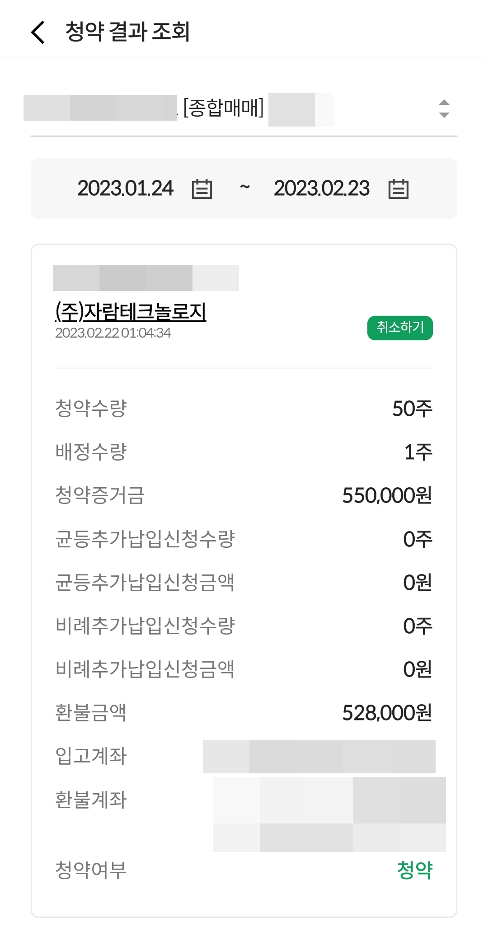Screen dimensions: 488x941
Task: Tap the 취소하기 green button
Action: pos(400,328)
